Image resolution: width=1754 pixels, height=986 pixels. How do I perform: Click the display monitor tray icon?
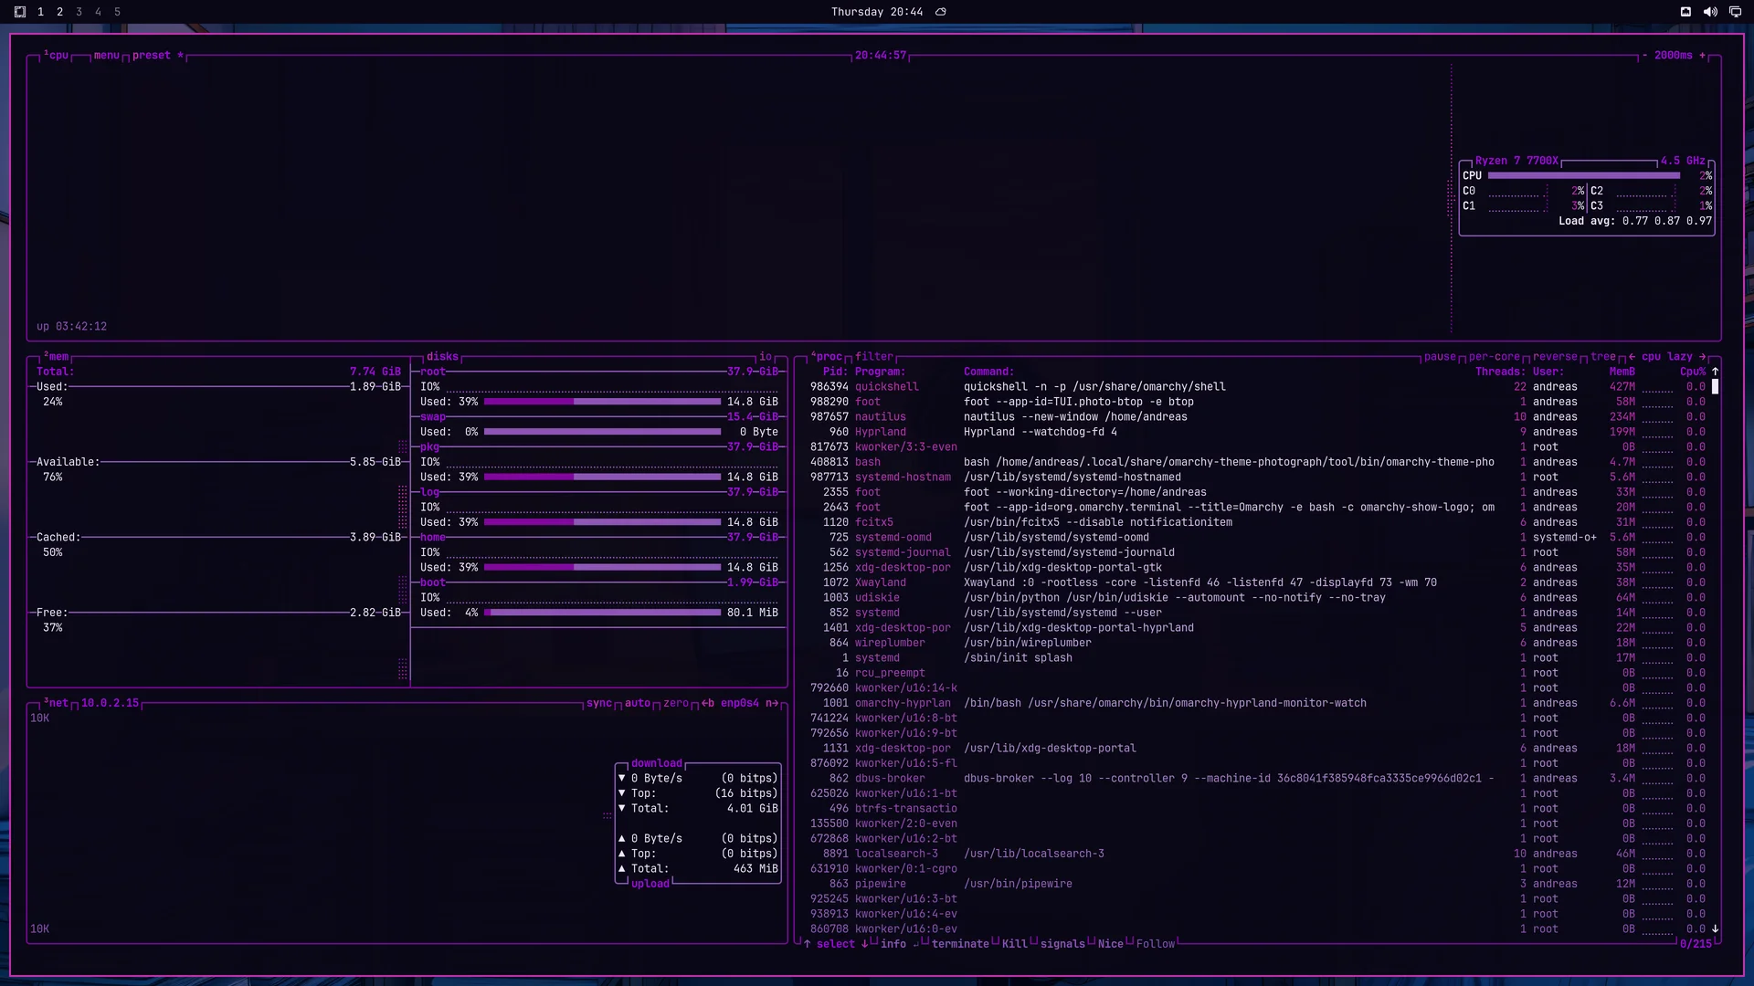(1735, 12)
